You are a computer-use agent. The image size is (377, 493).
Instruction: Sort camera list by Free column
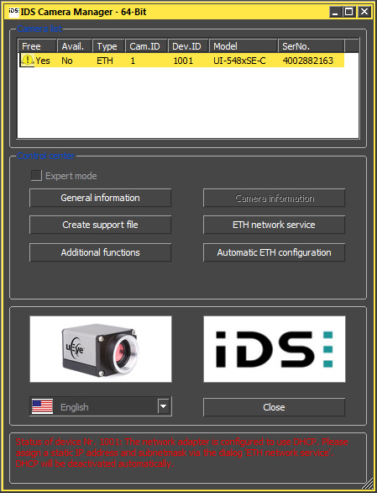37,46
